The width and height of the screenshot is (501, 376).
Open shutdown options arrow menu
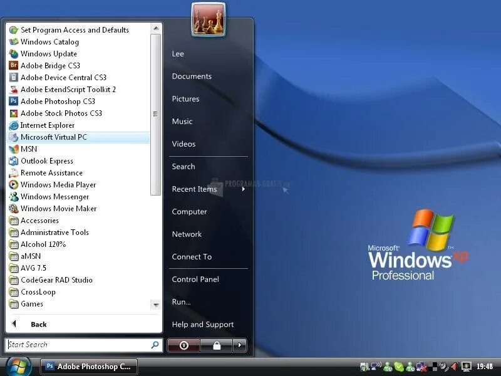(240, 345)
